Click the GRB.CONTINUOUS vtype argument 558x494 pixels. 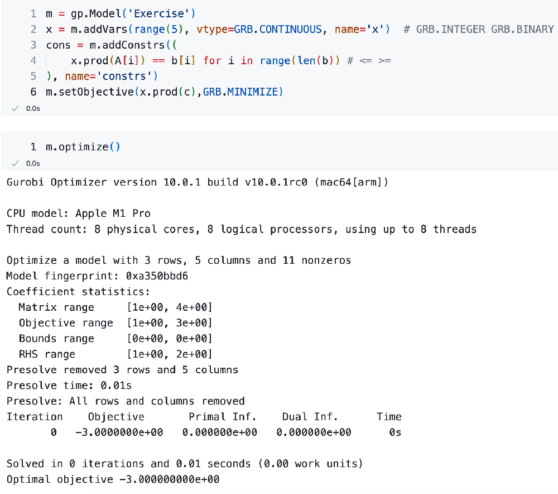[x=268, y=29]
